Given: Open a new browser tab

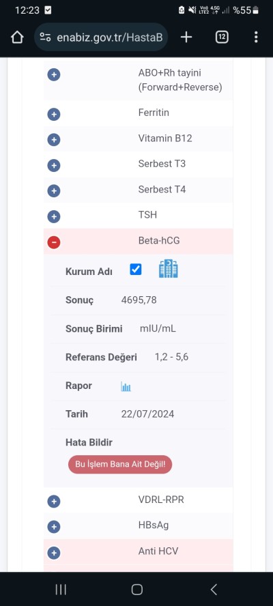Looking at the screenshot, I should coord(186,37).
